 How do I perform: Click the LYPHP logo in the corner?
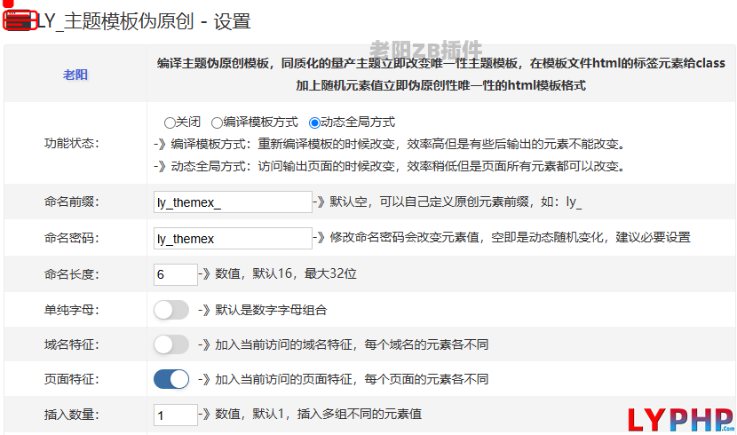[x=681, y=419]
